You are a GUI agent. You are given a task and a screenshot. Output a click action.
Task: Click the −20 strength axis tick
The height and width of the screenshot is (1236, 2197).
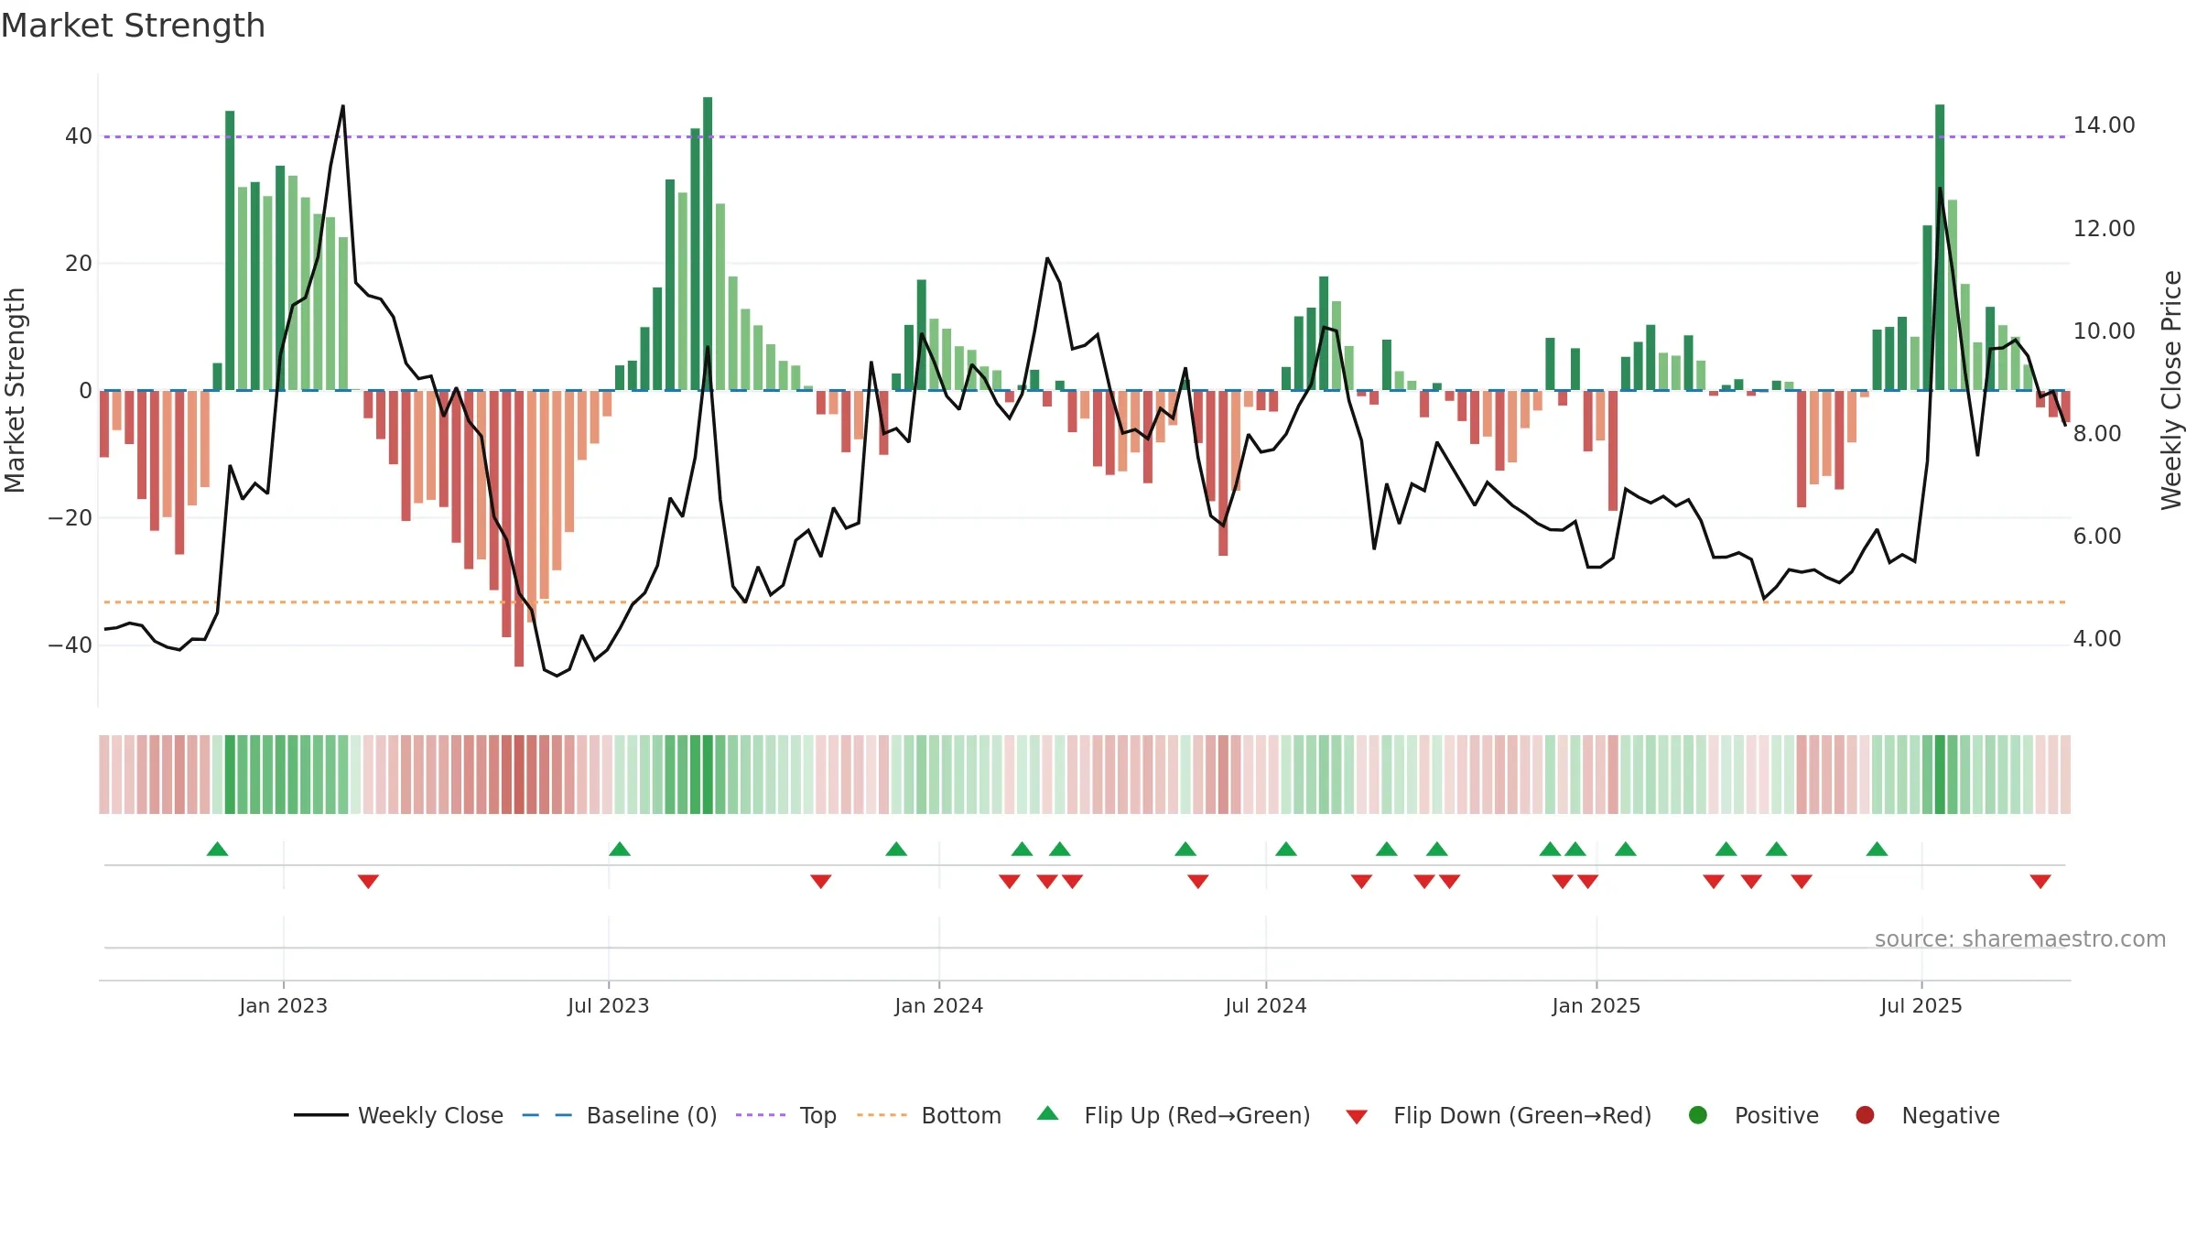70,518
